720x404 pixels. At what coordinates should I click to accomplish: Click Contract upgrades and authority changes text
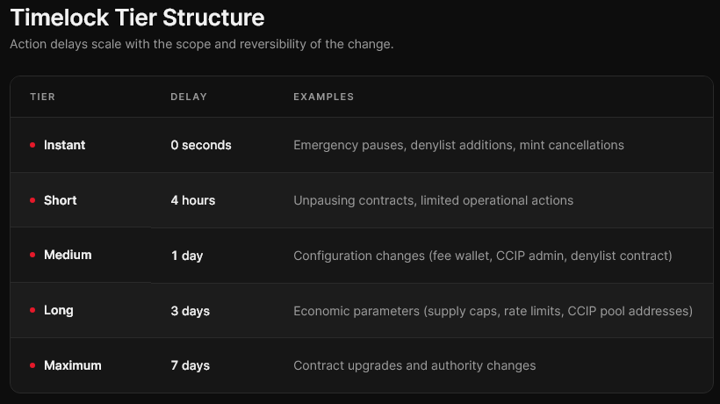(x=414, y=365)
